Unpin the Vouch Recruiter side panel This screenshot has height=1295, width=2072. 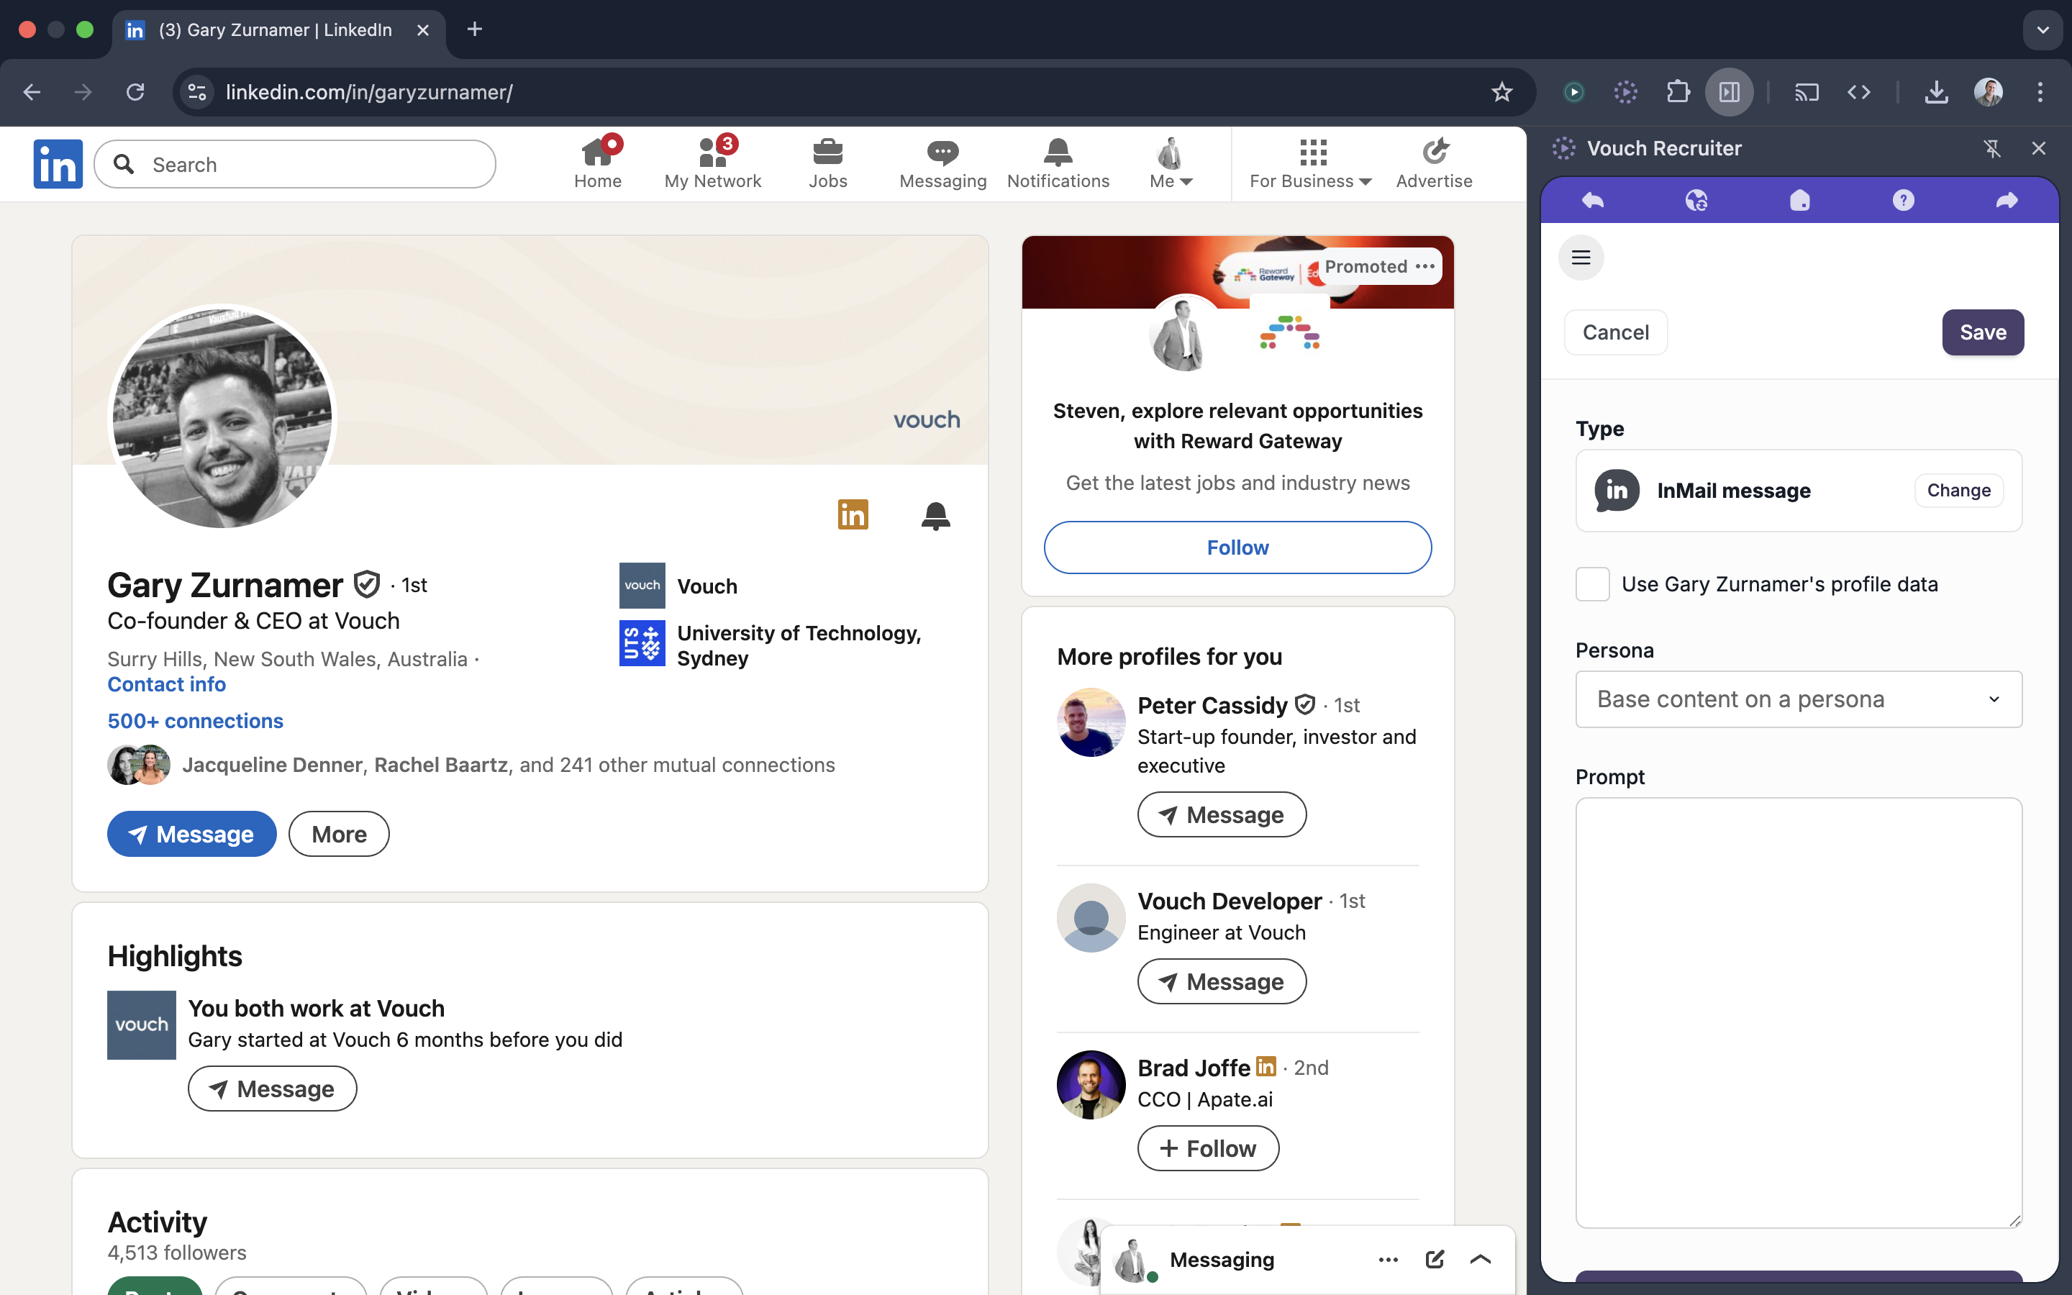pyautogui.click(x=1992, y=148)
